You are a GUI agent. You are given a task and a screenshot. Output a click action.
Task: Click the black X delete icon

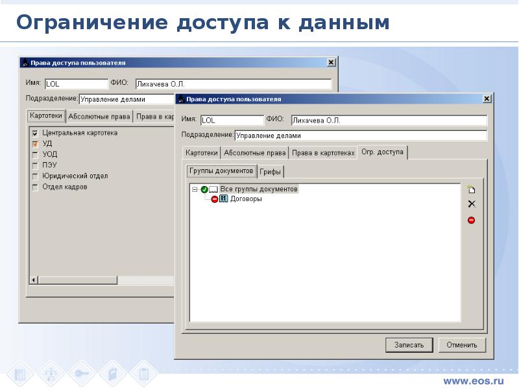(472, 204)
